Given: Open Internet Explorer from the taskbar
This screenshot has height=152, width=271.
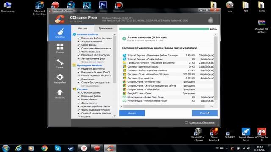Looking at the screenshot, I should tap(18, 148).
